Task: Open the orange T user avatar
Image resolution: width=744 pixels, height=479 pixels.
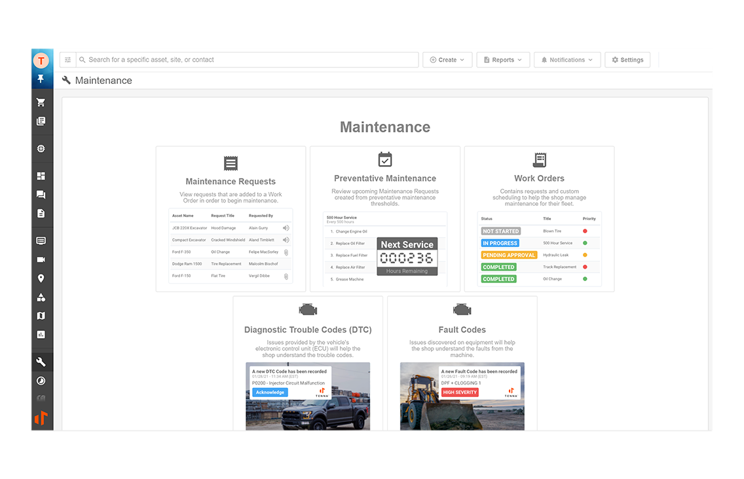Action: tap(41, 60)
